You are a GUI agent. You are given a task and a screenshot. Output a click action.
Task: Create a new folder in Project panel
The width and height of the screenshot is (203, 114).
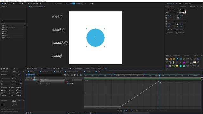4,69
